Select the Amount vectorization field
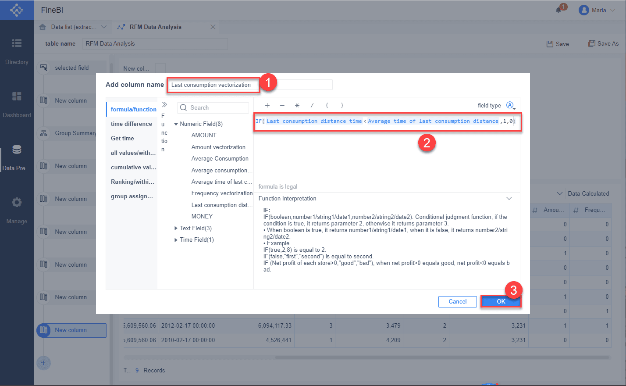Image resolution: width=626 pixels, height=386 pixels. click(x=218, y=147)
